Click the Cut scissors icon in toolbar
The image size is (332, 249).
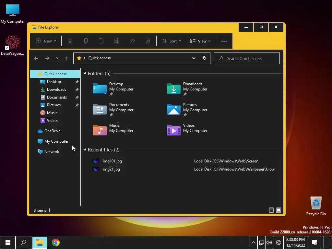click(x=70, y=41)
